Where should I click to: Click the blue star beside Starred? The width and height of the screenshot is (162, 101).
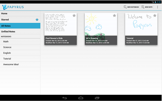(37, 20)
